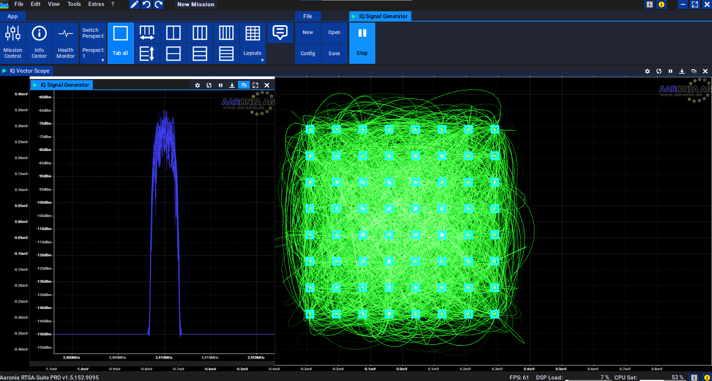Viewport: 712px width, 381px height.
Task: Select the New Mission title
Action: click(196, 4)
